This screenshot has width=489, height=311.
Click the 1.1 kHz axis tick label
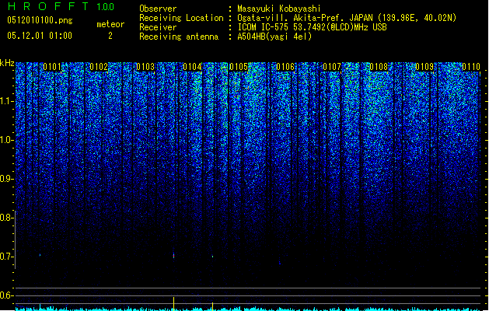(x=7, y=101)
